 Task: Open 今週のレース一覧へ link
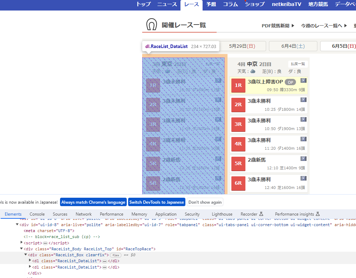click(324, 26)
